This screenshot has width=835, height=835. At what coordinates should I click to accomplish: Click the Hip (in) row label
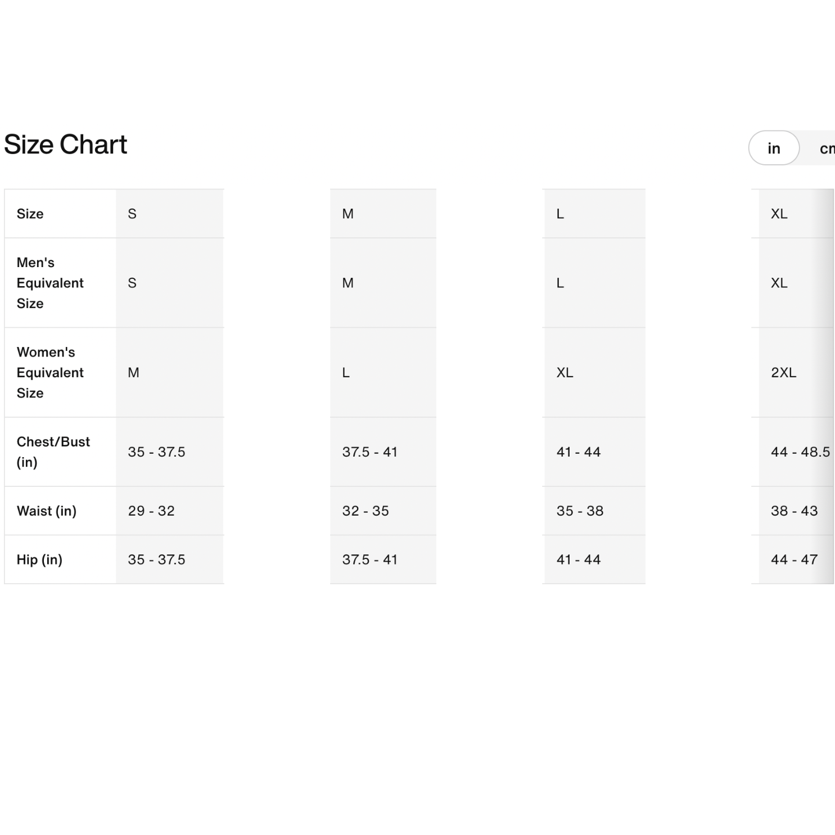pyautogui.click(x=39, y=559)
